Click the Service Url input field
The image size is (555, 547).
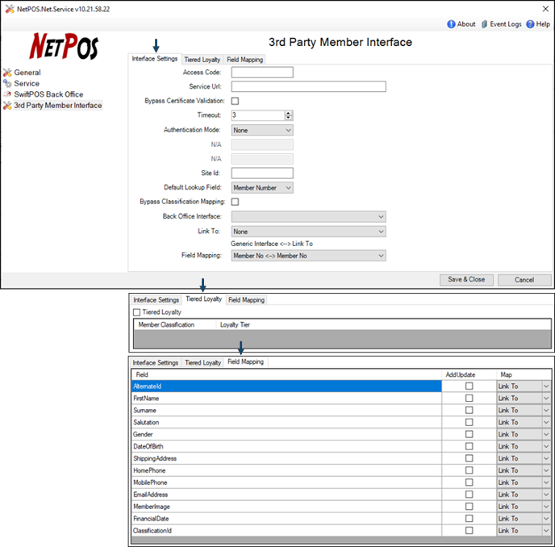[x=309, y=87]
